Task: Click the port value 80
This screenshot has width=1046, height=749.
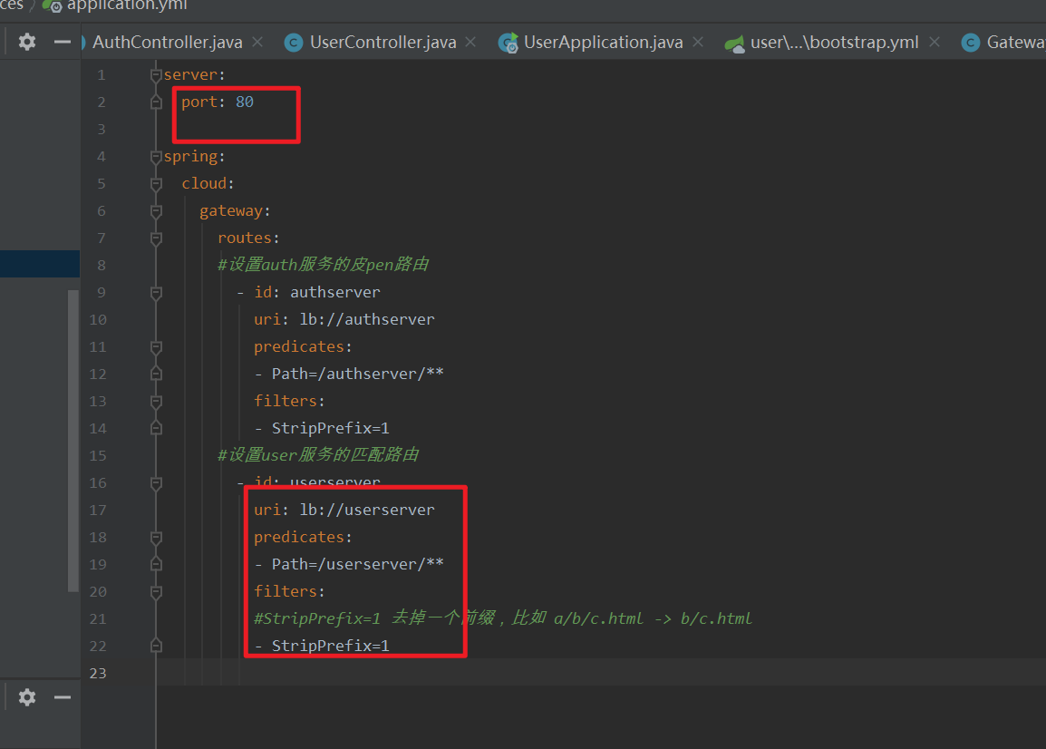Action: click(244, 102)
